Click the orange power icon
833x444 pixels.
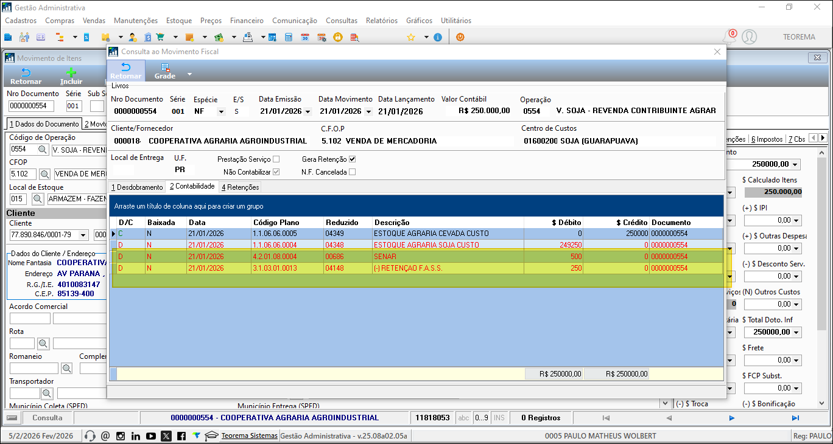click(460, 37)
